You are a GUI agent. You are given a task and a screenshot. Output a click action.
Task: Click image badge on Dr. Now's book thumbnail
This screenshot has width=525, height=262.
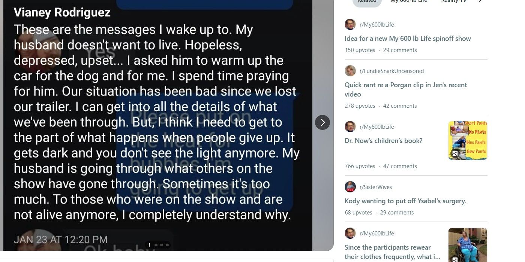click(454, 153)
